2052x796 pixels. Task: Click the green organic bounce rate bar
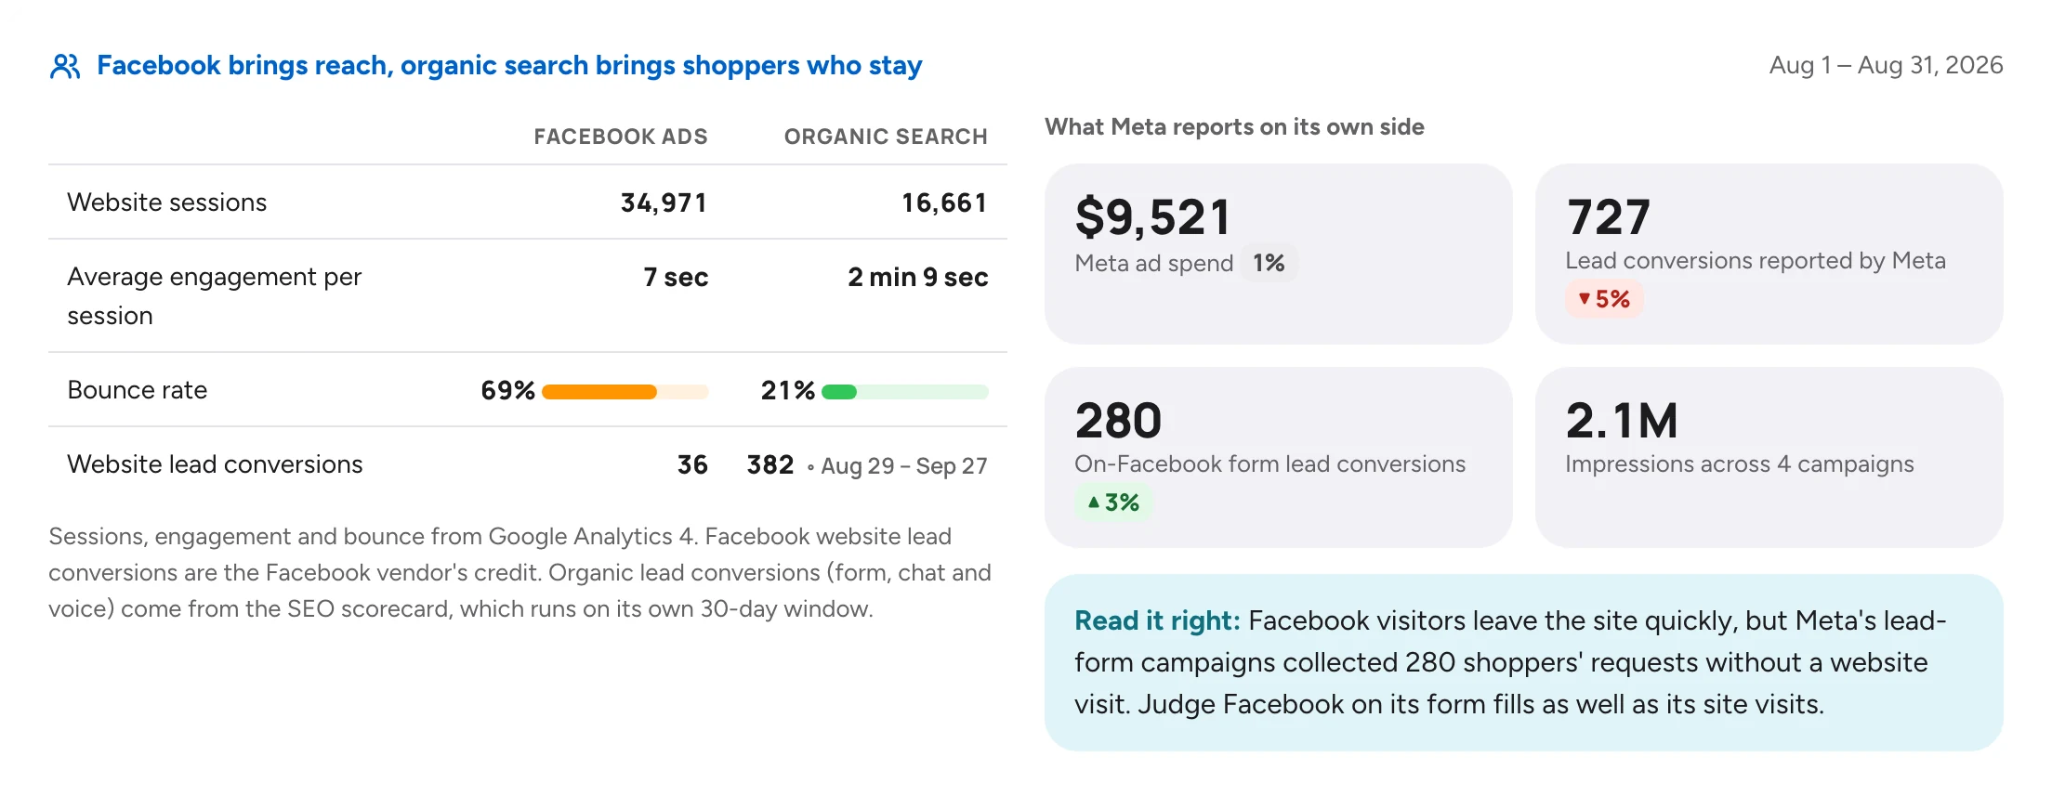(904, 392)
